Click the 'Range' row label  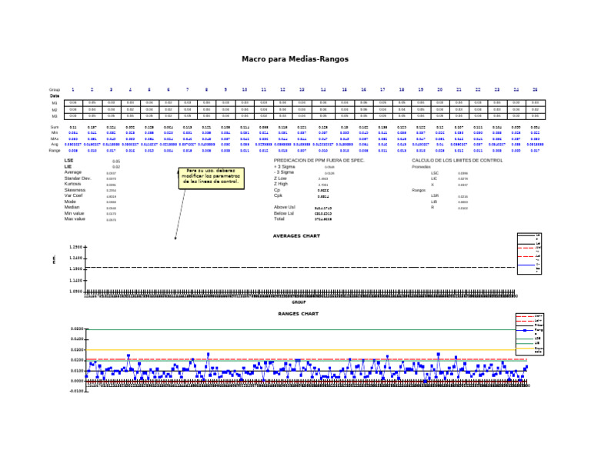[x=55, y=150]
